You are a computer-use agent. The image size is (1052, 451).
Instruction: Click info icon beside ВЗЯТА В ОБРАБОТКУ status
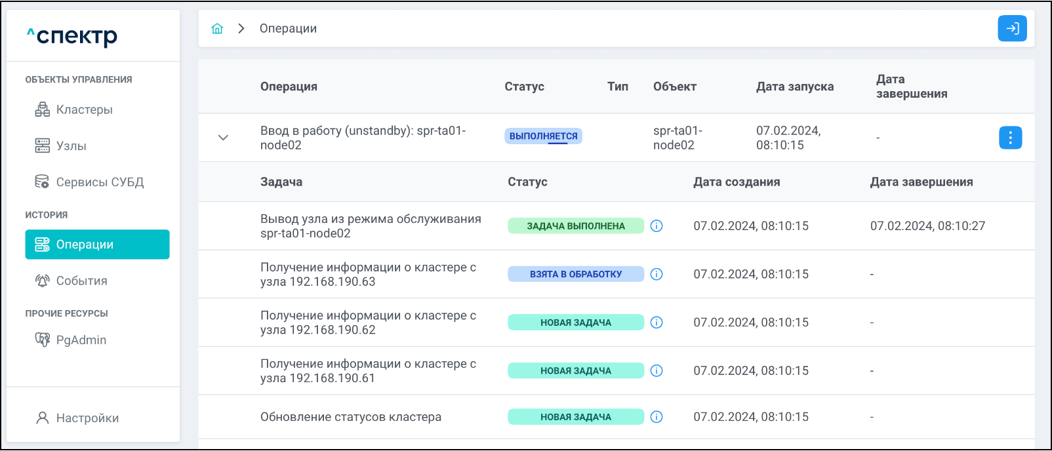pos(657,274)
